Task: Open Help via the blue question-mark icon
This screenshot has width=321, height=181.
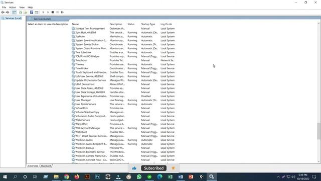Action: tap(32, 12)
